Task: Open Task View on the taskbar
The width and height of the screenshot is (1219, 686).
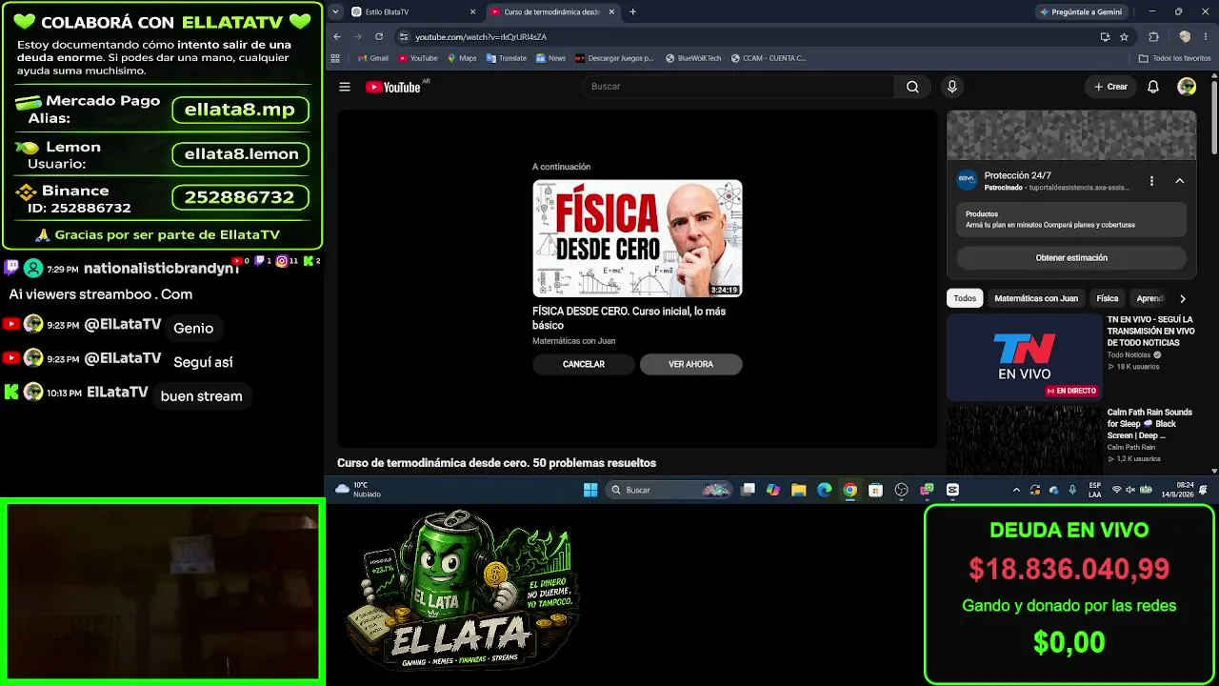Action: pos(749,490)
